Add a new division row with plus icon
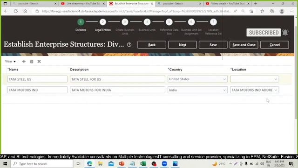 point(24,61)
